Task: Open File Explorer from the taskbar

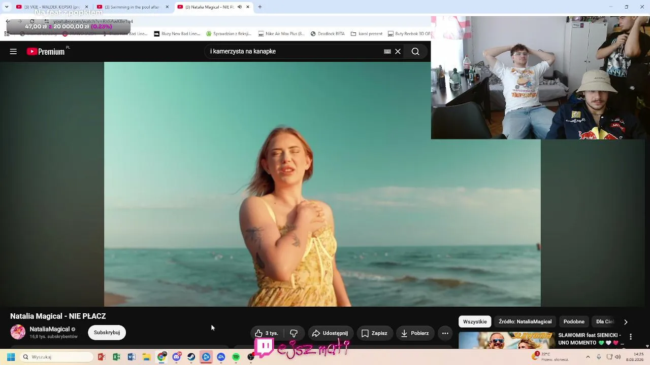Action: 146,357
